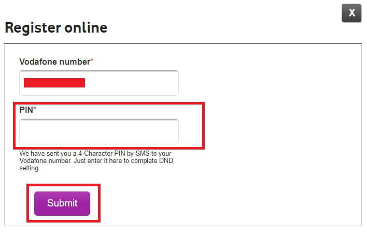This screenshot has width=367, height=237.
Task: Click the 4-Character PIN SMS help text
Action: pos(98,161)
